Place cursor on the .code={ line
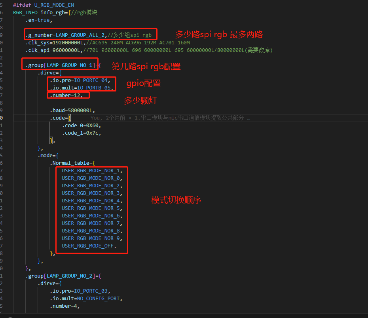The image size is (368, 318). (60, 118)
